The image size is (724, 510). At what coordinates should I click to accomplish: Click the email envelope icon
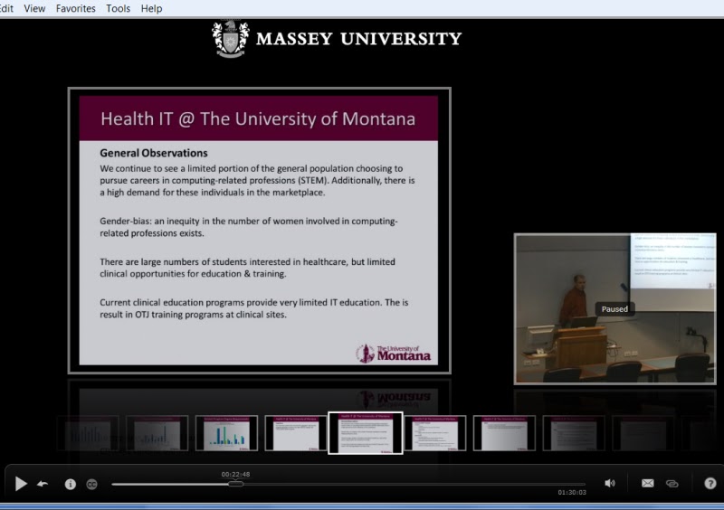pos(647,483)
